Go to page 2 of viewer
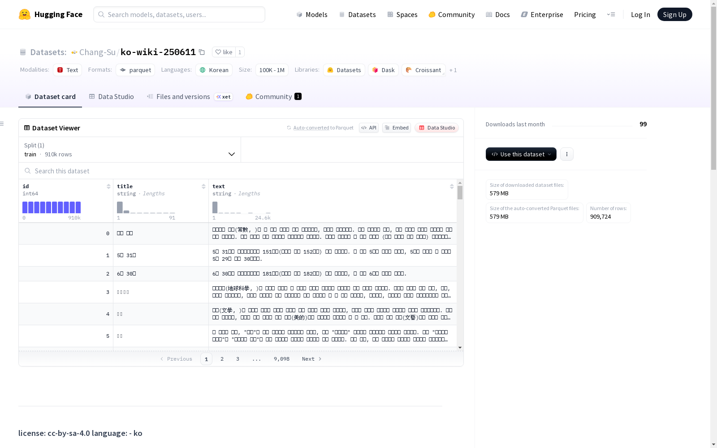Viewport: 717px width, 448px height. (x=222, y=359)
